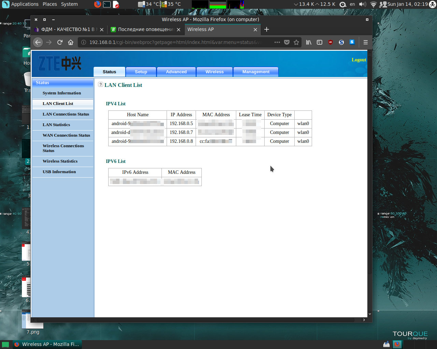437x349 pixels.
Task: Open the Management tab
Action: point(256,72)
